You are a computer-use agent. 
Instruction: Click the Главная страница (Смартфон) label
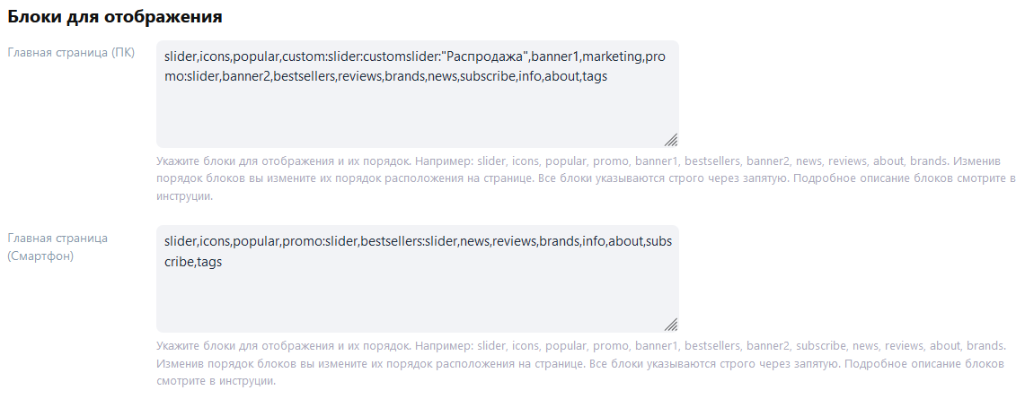[57, 247]
